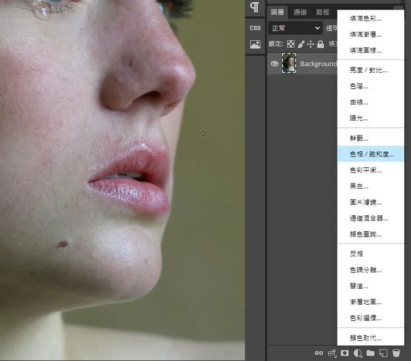The height and width of the screenshot is (361, 411).
Task: Choose 通道混合器... adjustment
Action: (x=370, y=218)
